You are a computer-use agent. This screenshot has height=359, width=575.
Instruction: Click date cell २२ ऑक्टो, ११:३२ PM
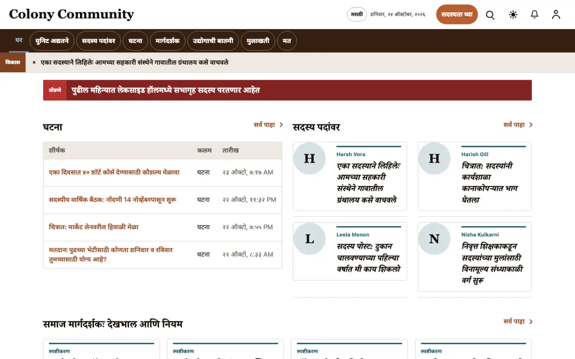tap(249, 200)
